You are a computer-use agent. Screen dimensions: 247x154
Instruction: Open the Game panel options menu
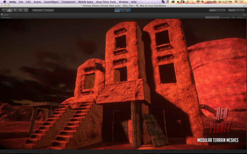click(244, 15)
